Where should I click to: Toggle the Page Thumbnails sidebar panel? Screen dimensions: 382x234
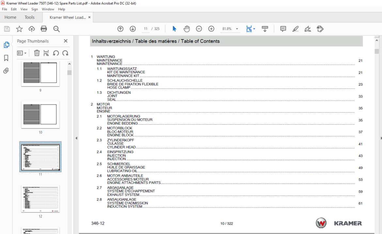6,45
